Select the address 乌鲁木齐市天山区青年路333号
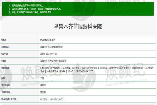The image size is (157, 105). tap(53, 61)
